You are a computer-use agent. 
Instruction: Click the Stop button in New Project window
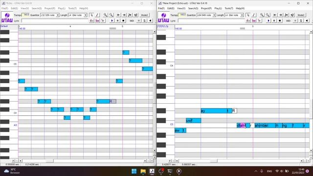pos(280,21)
